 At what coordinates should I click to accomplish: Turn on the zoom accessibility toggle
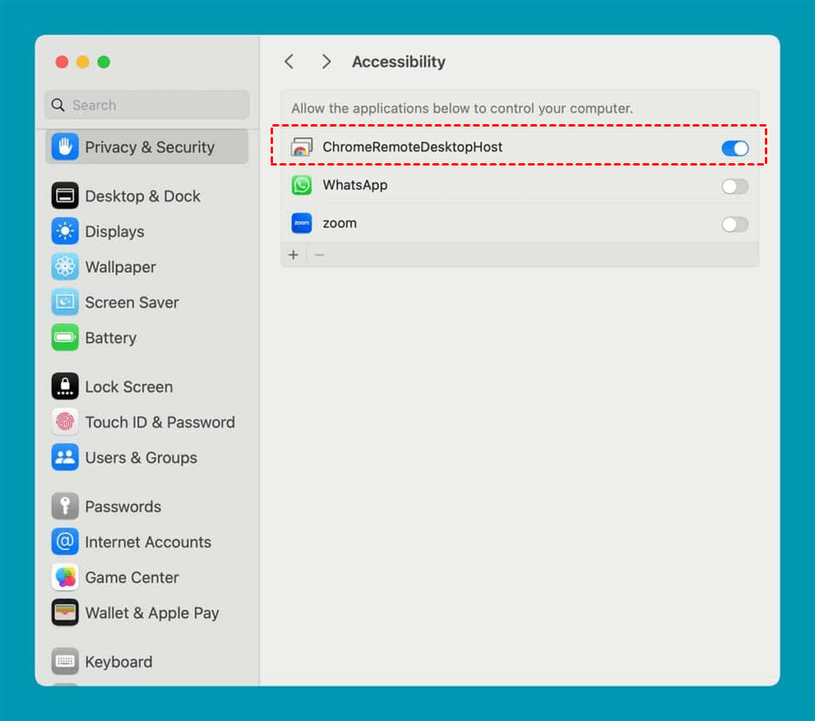click(x=735, y=224)
